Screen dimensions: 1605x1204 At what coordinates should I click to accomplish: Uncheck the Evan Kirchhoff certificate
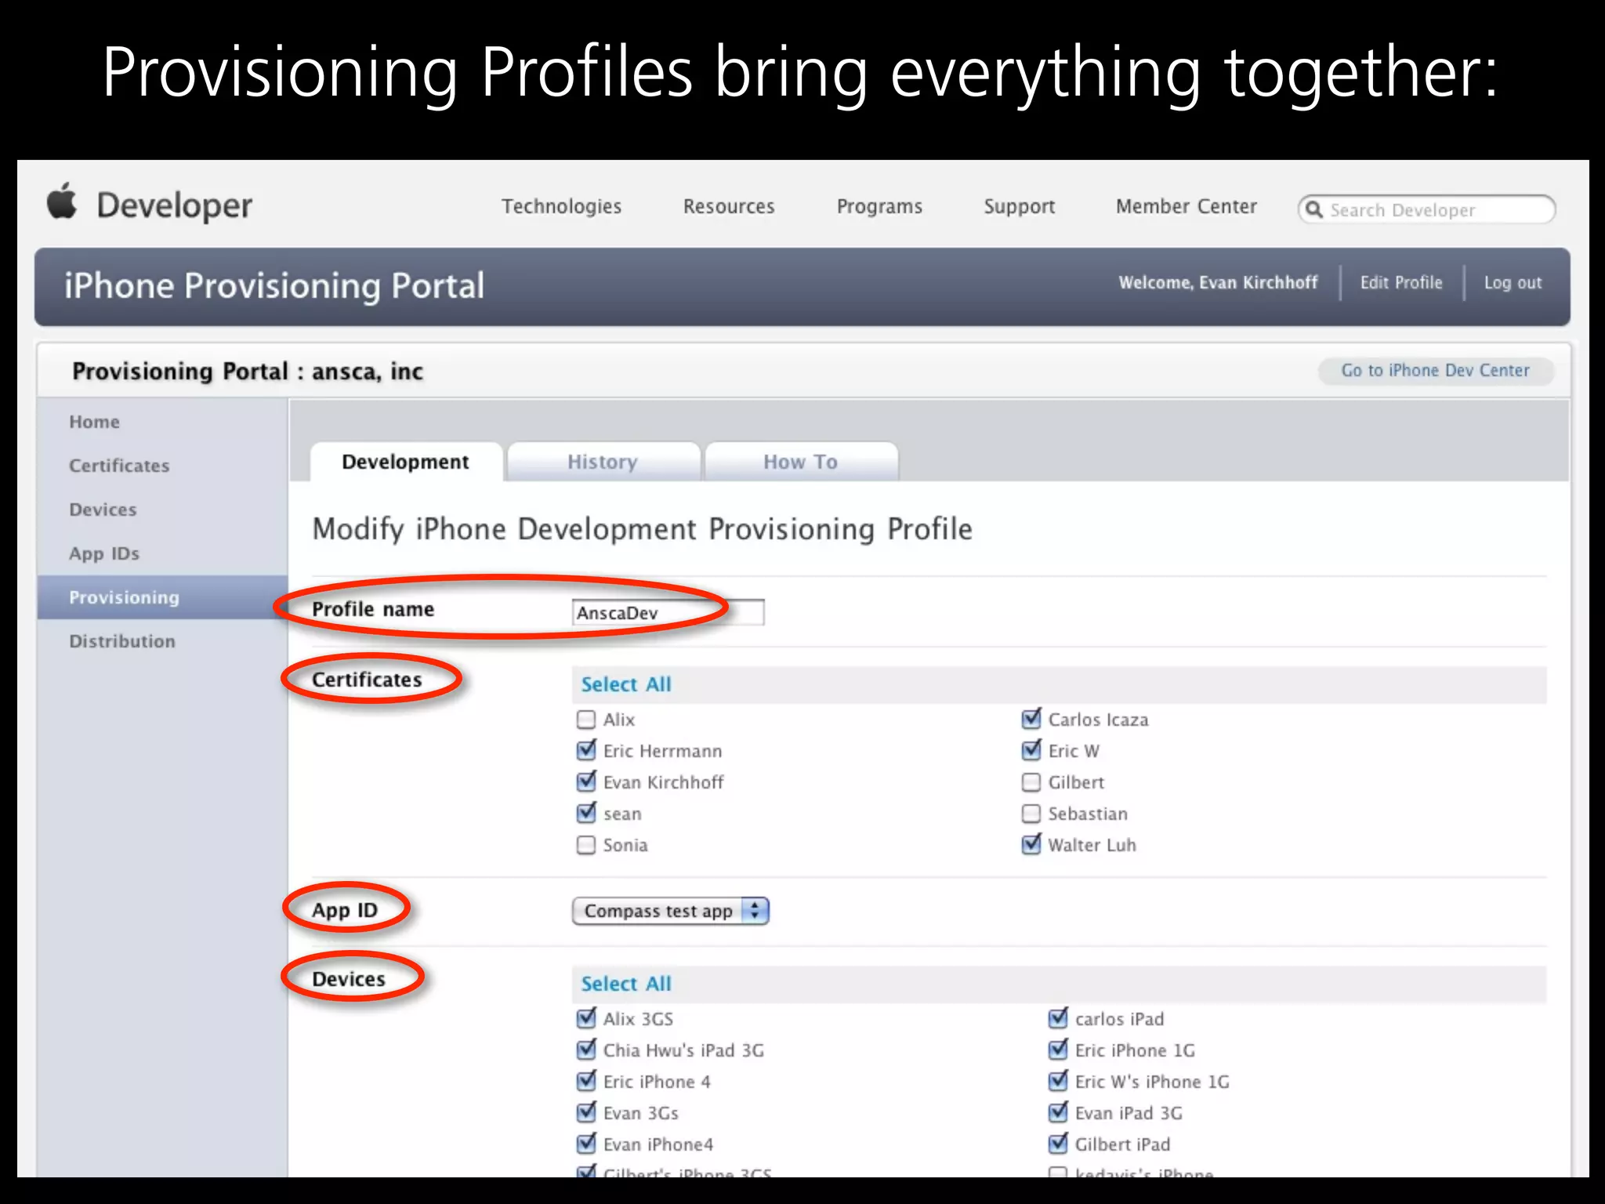(x=585, y=782)
